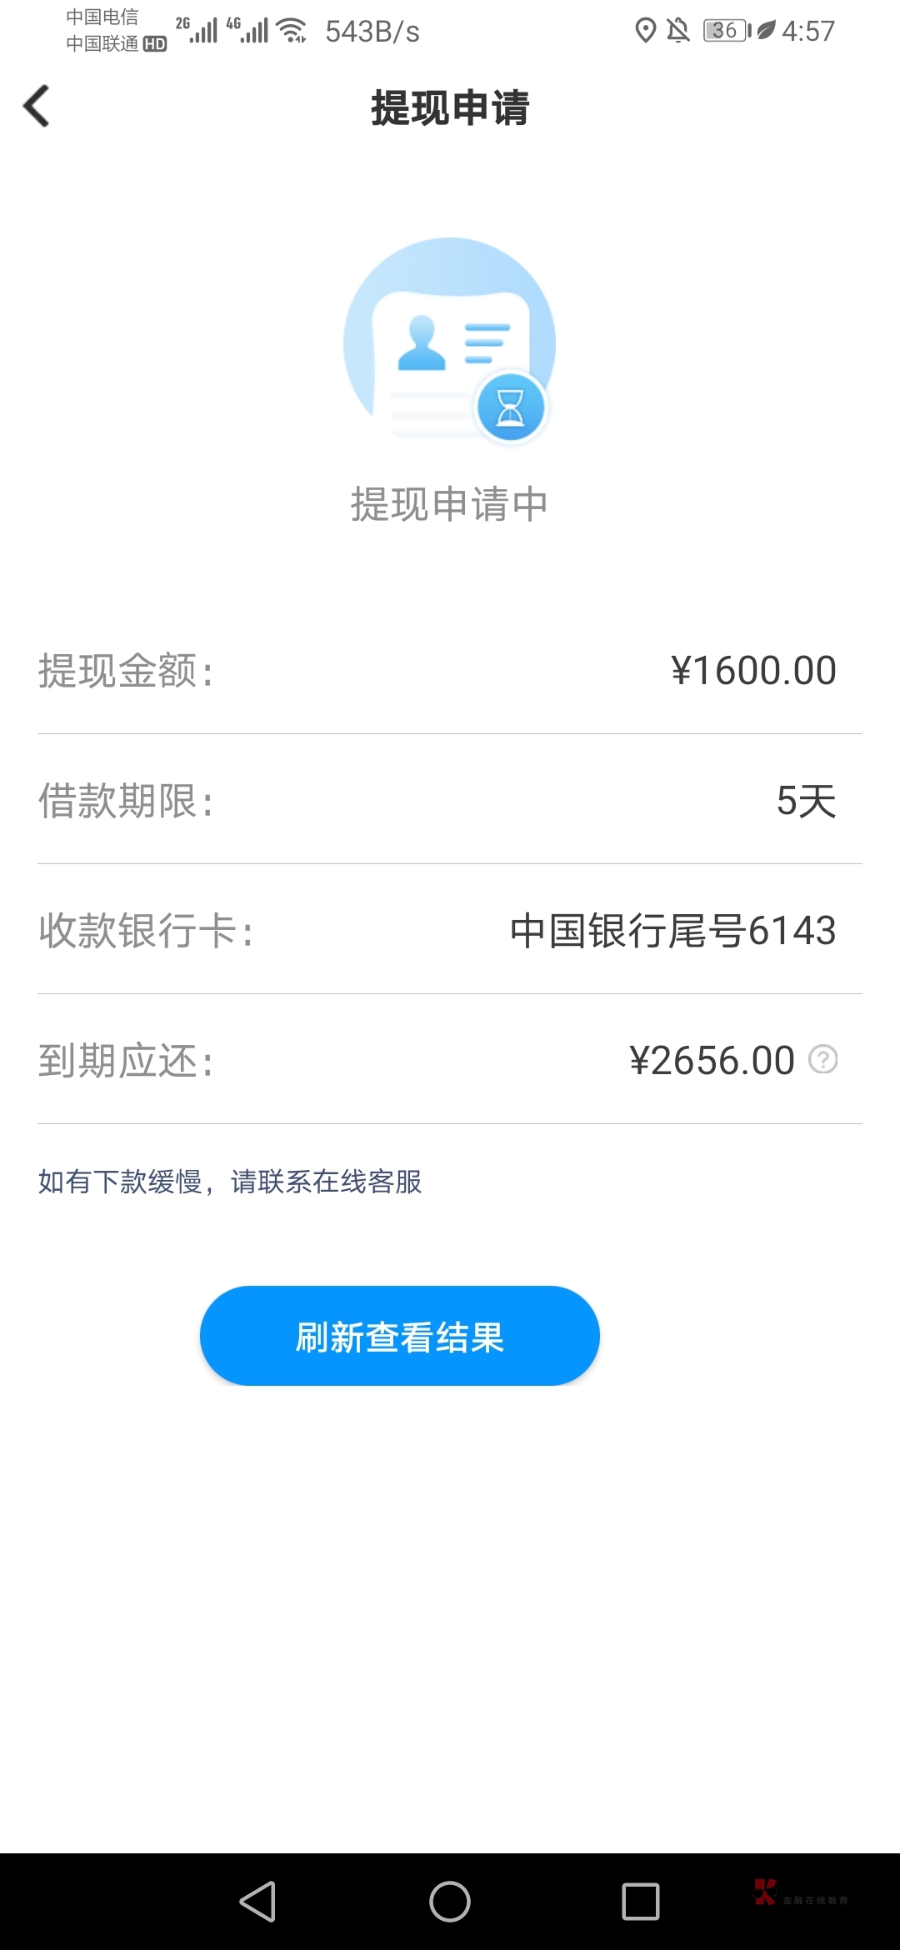The height and width of the screenshot is (1950, 900).
Task: Tap the WiFi signal status icon
Action: 292,31
